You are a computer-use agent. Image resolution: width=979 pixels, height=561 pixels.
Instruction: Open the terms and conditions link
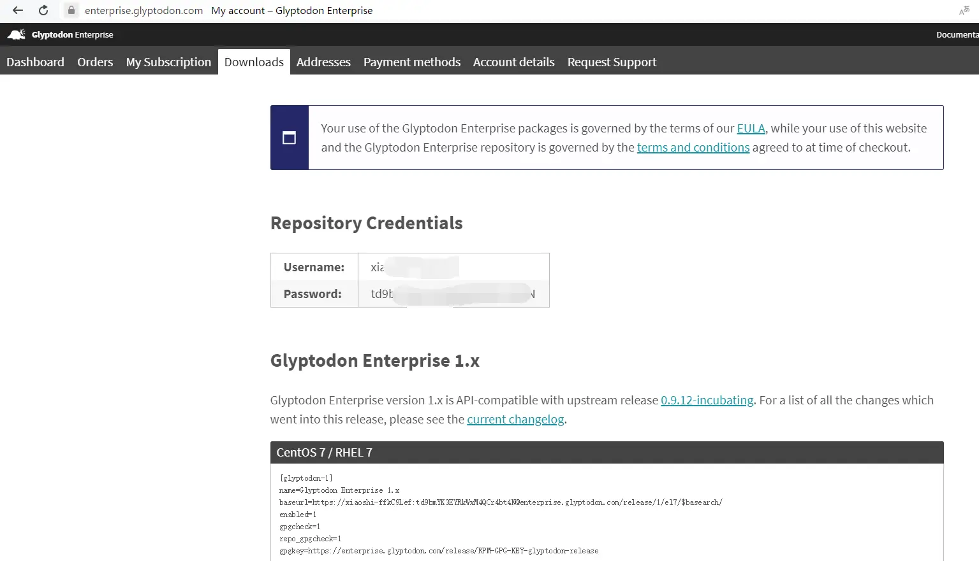[693, 147]
